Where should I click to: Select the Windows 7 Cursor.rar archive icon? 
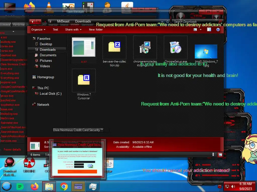pos(84,80)
